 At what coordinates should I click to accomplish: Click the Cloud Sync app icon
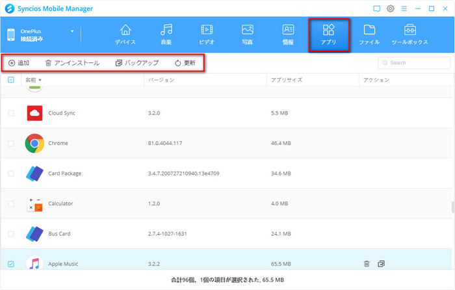click(x=34, y=113)
